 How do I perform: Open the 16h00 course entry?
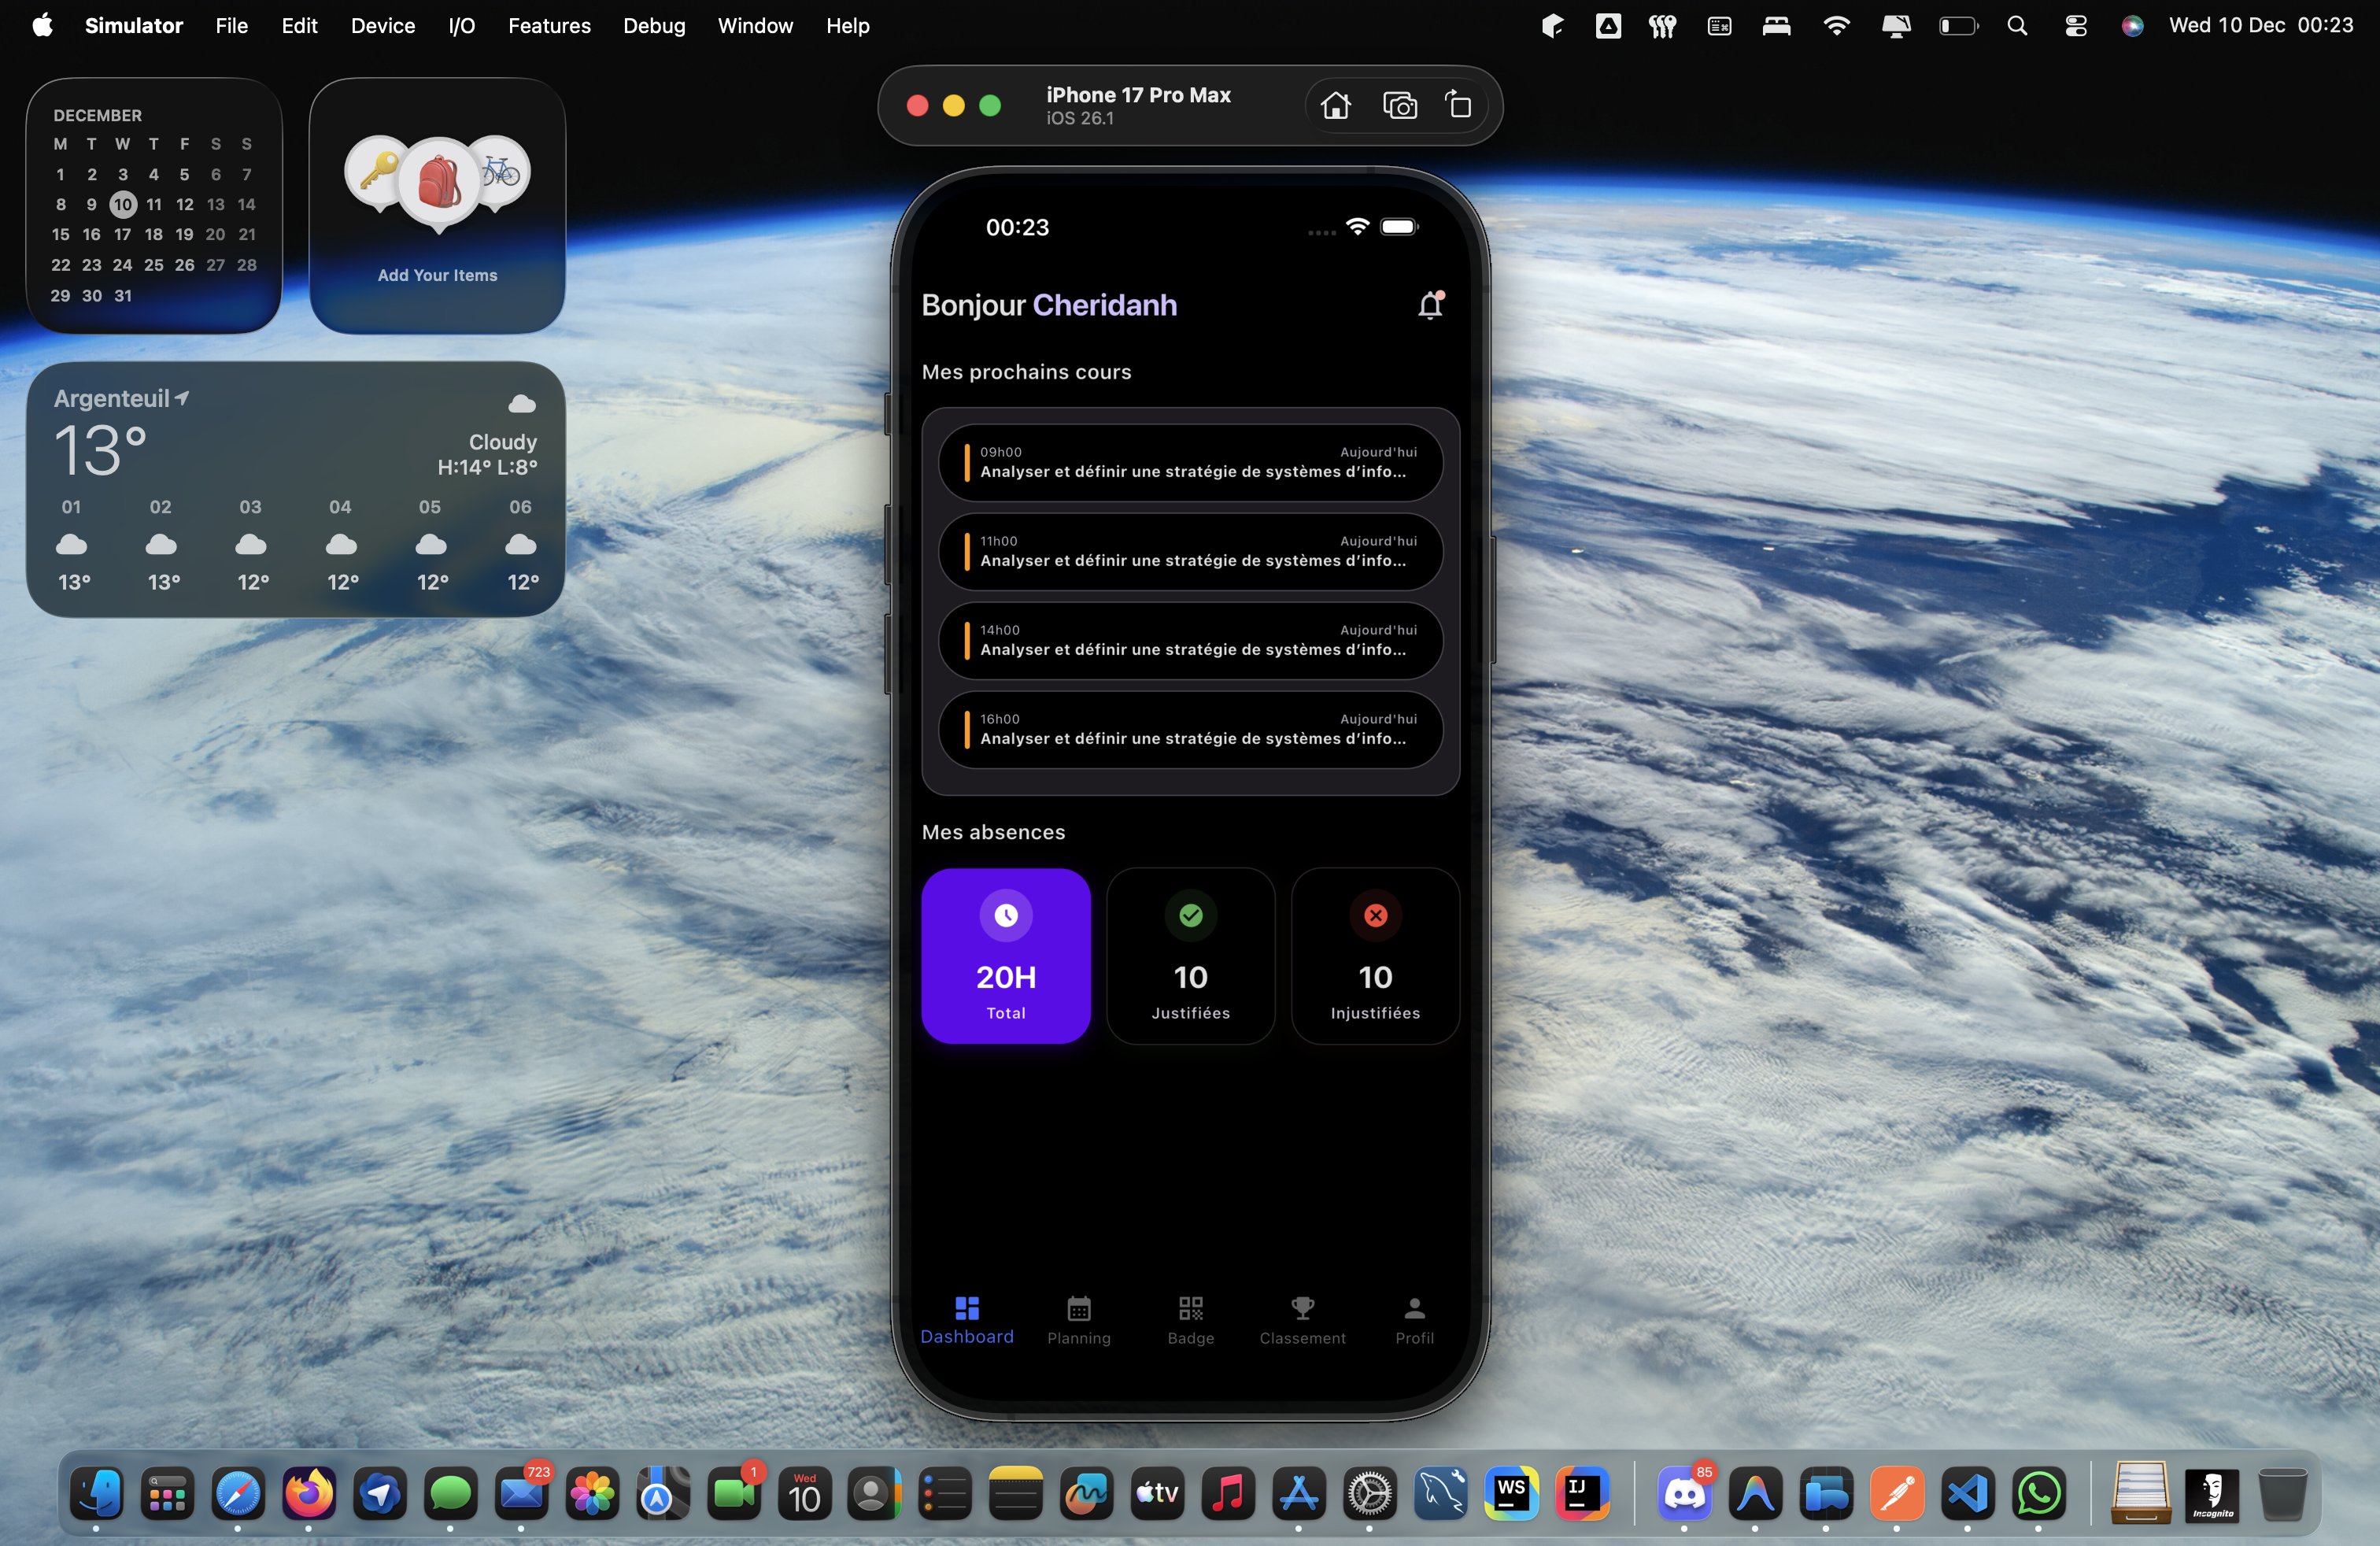pos(1190,729)
